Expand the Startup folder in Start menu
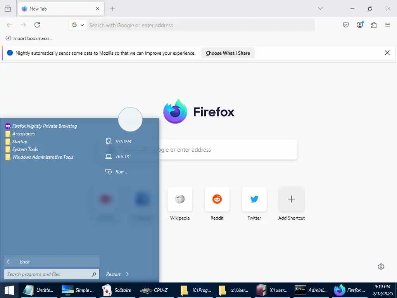The height and width of the screenshot is (298, 397). [16, 142]
